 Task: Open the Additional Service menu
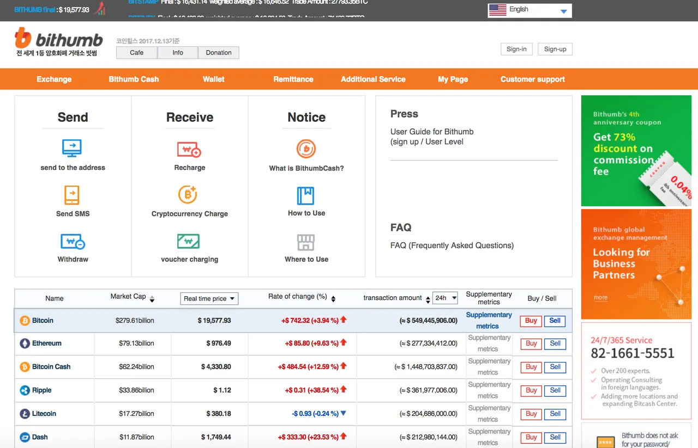pos(373,79)
